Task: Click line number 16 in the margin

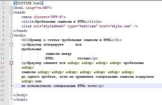Action: pos(2,72)
